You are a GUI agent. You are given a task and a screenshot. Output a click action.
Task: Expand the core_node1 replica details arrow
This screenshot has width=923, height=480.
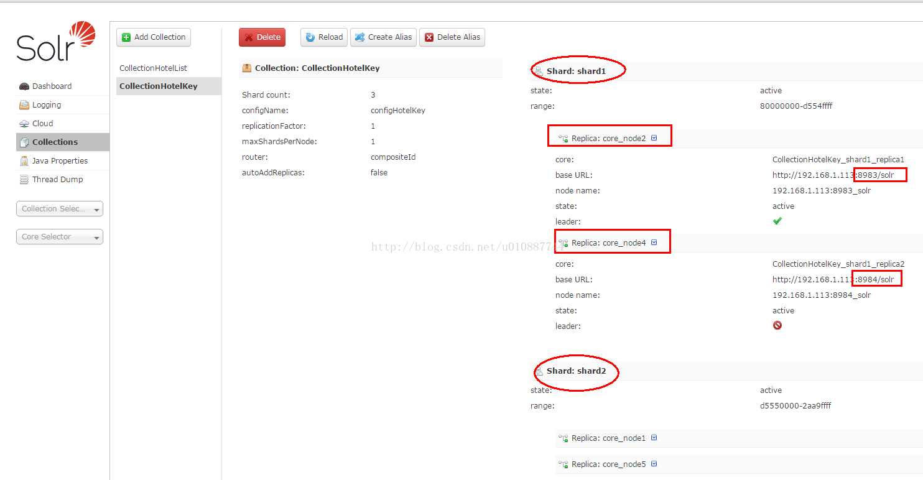(x=654, y=438)
